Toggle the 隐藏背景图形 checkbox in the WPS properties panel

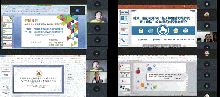pyautogui.click(x=71, y=79)
